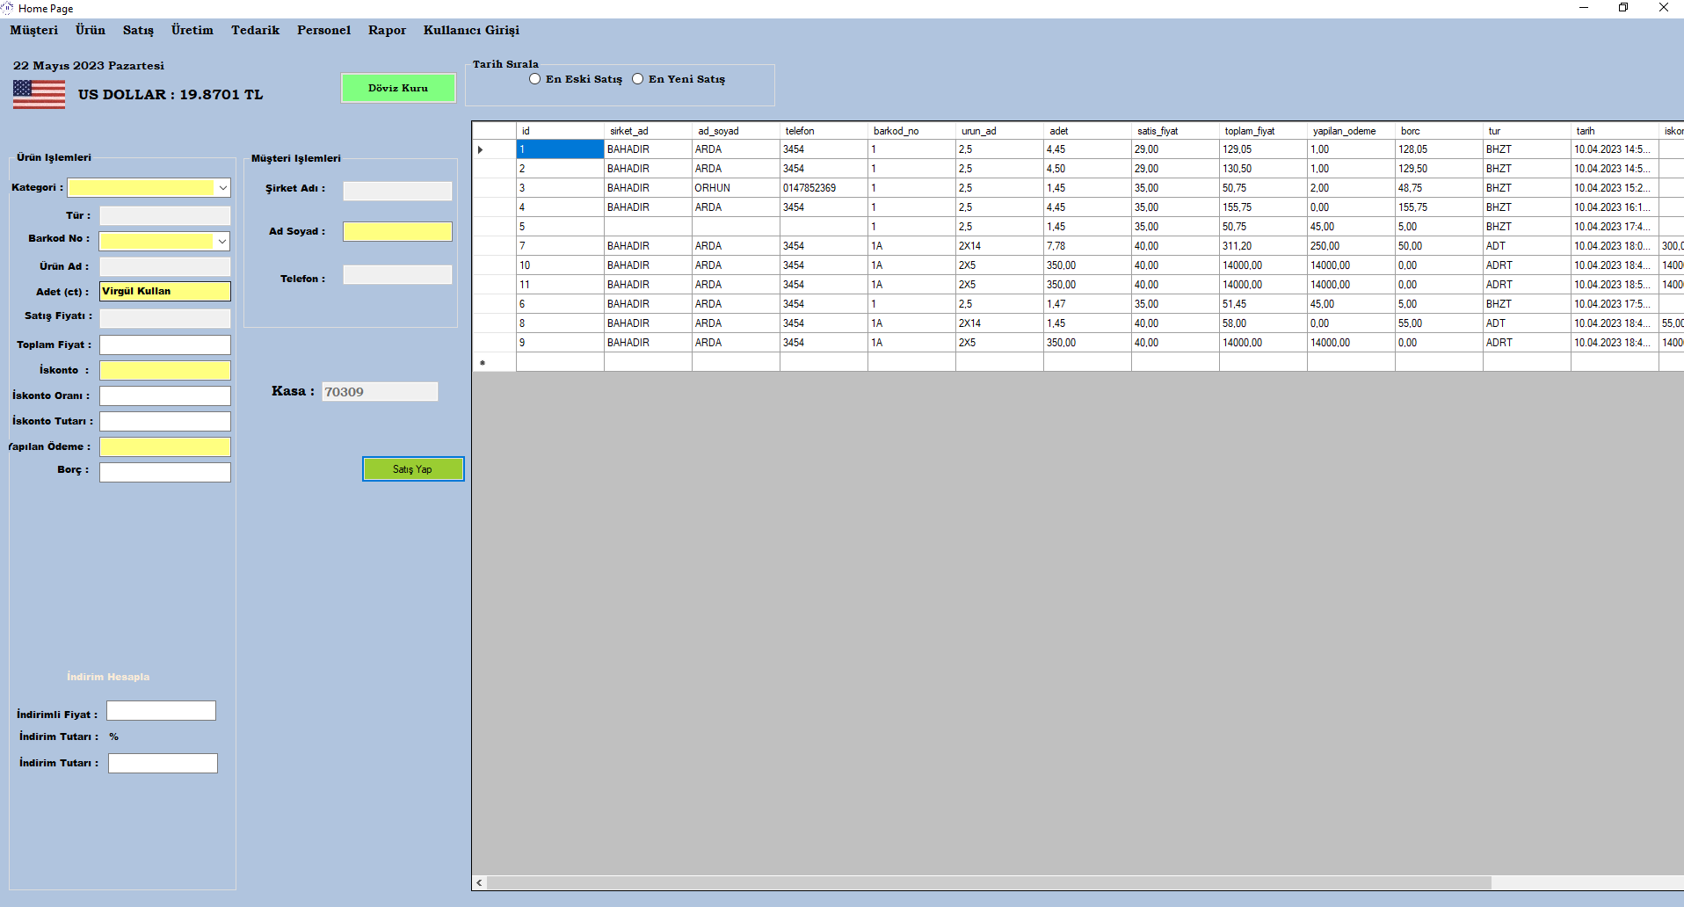Image resolution: width=1684 pixels, height=907 pixels.
Task: Open the Kullanıcı Girişi menu
Action: tap(471, 30)
